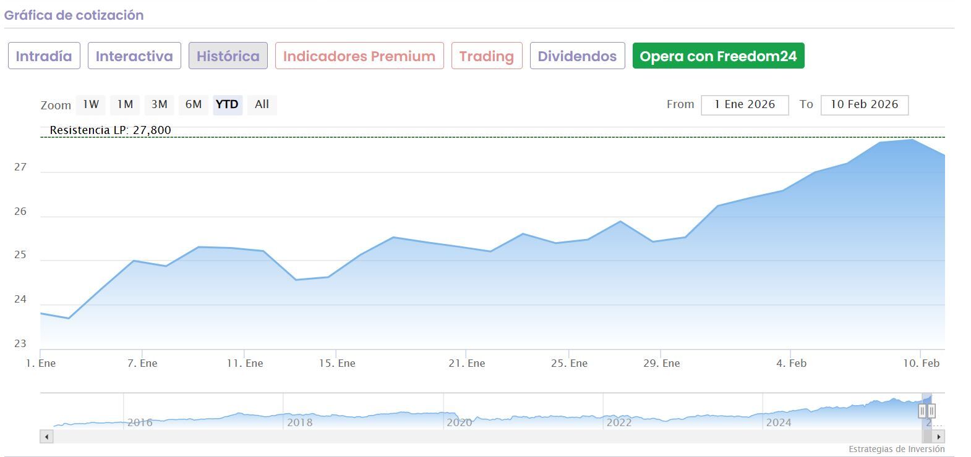The width and height of the screenshot is (971, 457).
Task: Choose the 1M zoom range
Action: click(125, 104)
